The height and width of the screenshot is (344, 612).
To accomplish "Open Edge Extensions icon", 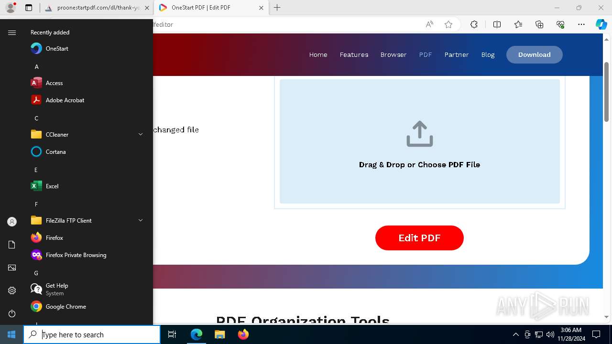I will click(474, 24).
